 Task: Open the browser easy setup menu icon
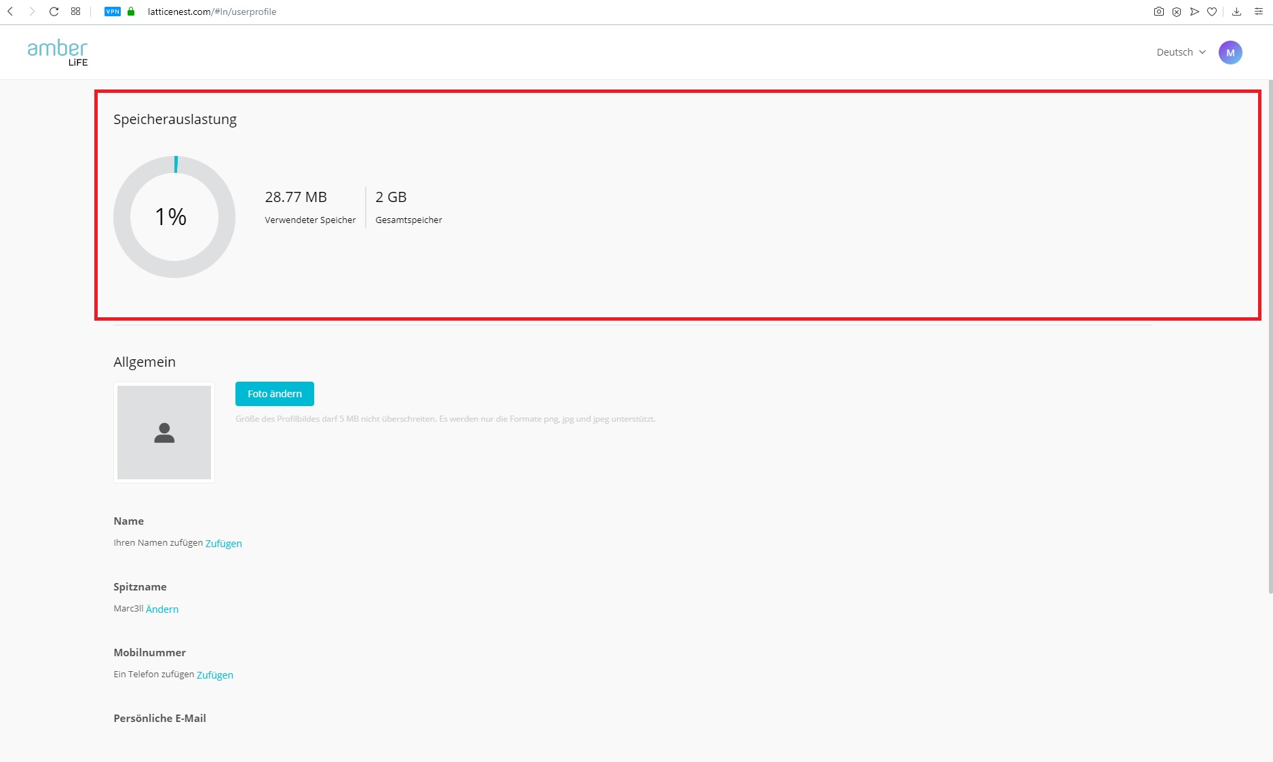[1259, 12]
